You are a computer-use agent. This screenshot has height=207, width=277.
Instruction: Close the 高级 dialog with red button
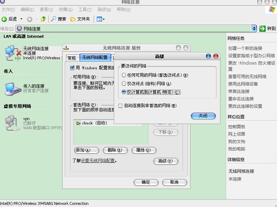216,57
